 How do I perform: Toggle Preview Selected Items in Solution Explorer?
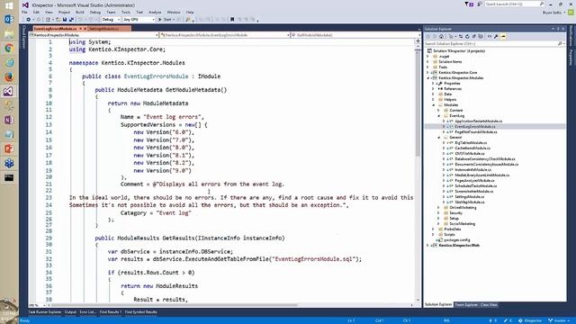click(x=503, y=36)
